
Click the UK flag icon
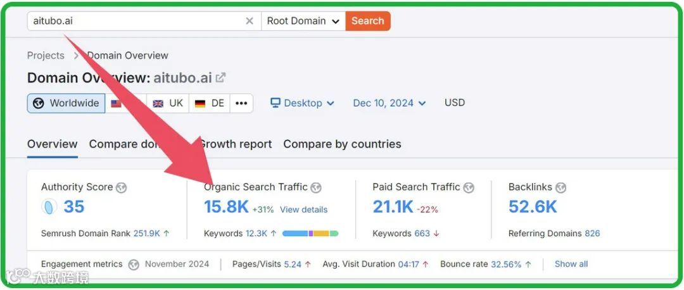(x=158, y=104)
